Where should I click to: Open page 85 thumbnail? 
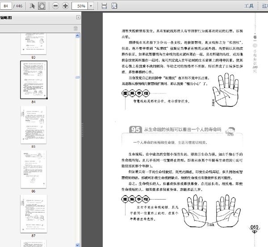coord(33,125)
